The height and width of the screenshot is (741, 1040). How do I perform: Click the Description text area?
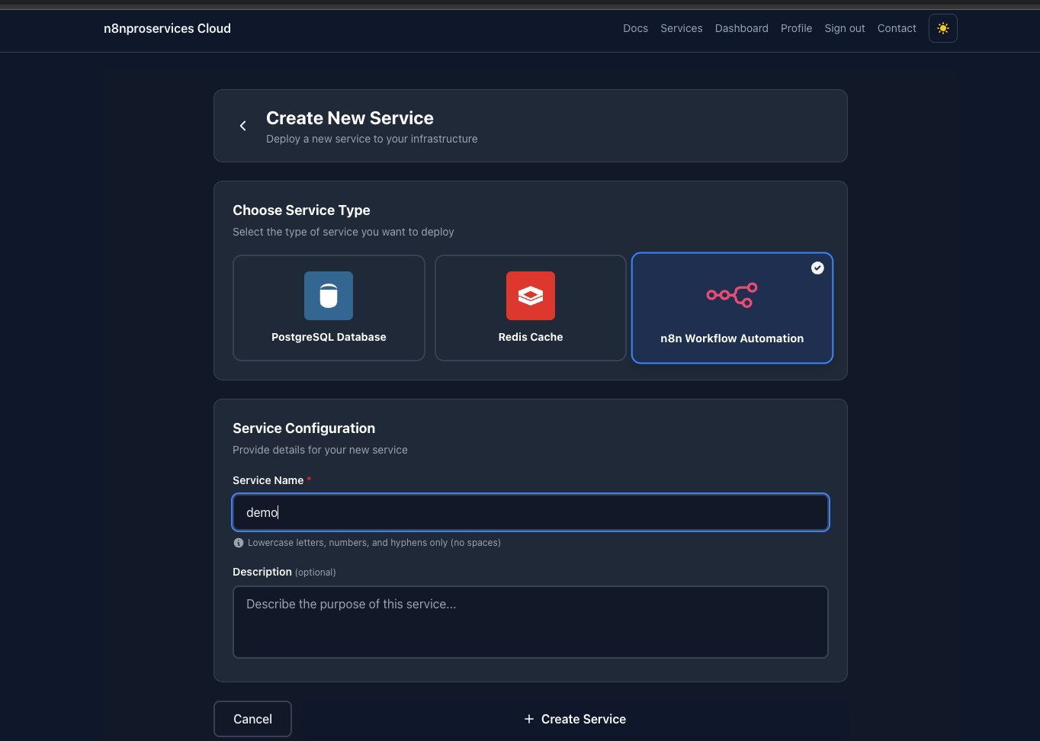click(530, 621)
